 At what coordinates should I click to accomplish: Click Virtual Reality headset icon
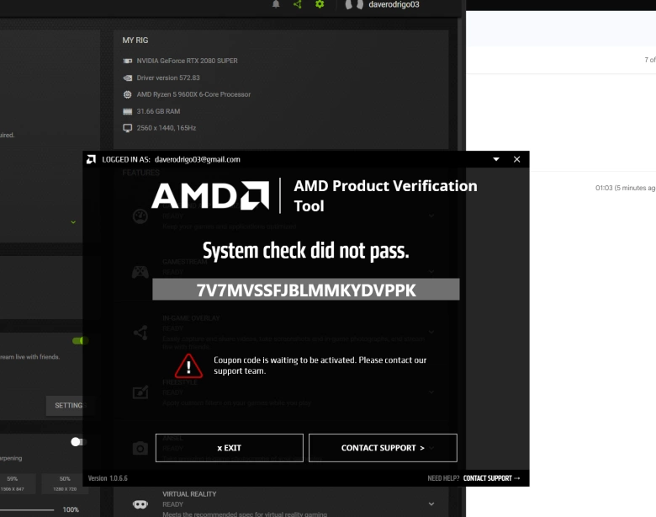[x=140, y=504]
